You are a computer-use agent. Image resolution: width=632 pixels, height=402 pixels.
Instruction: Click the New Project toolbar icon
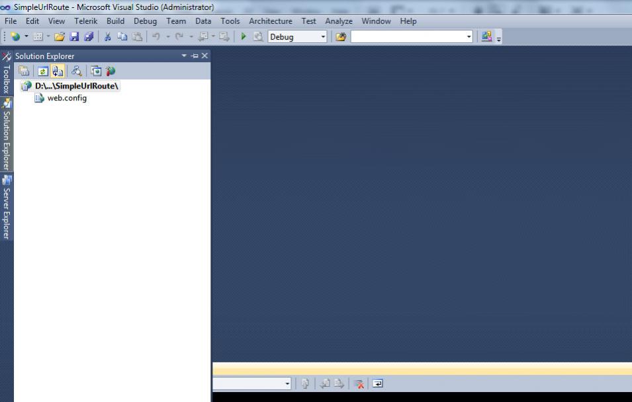pos(15,37)
